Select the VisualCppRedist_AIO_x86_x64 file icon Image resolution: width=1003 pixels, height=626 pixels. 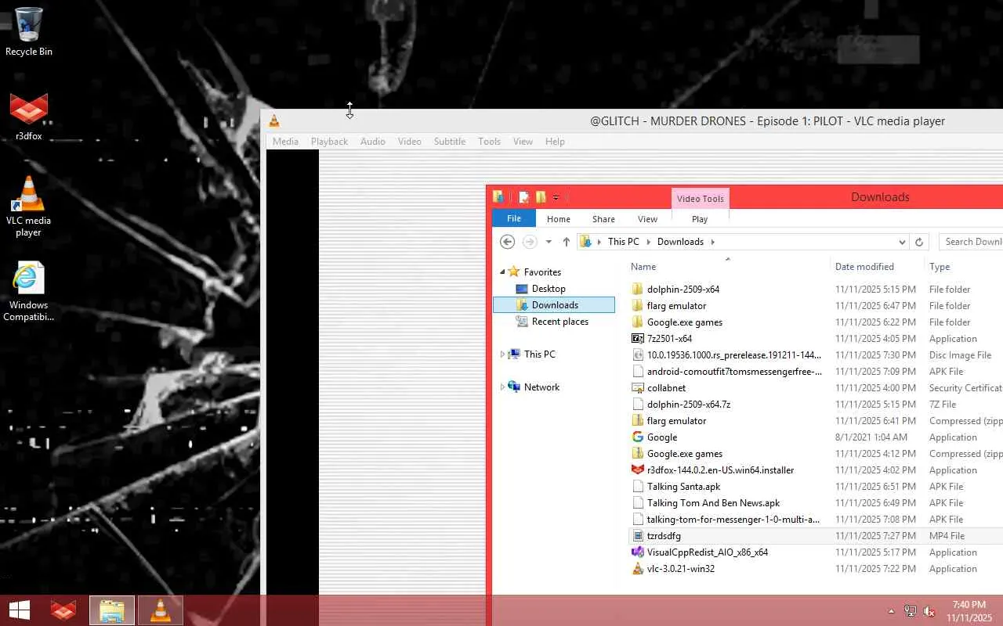(638, 552)
